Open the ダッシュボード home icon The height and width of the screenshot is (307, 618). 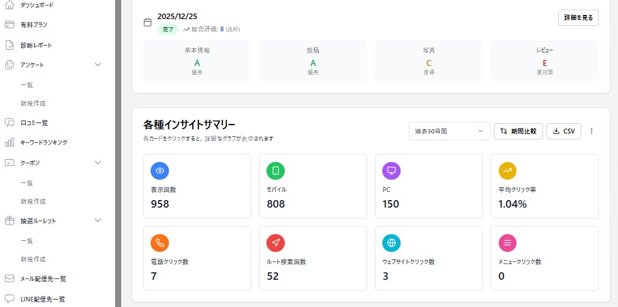[10, 5]
